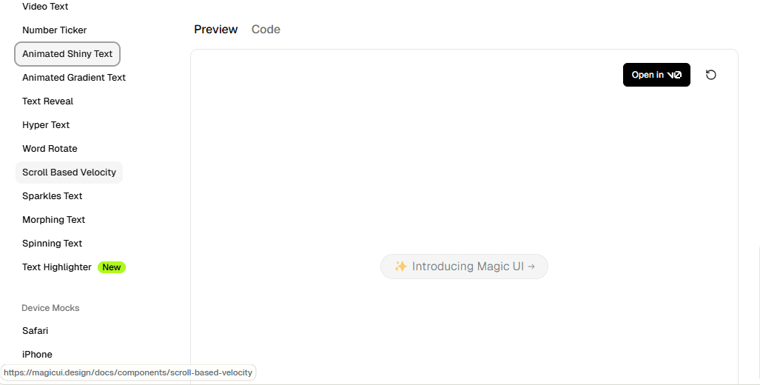Click the restart animation refresh icon
The width and height of the screenshot is (760, 385).
711,75
